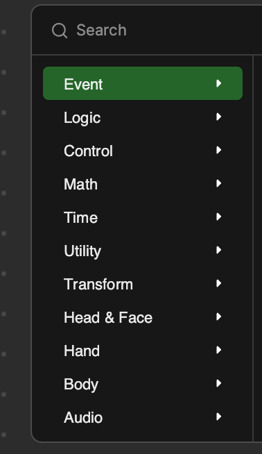Expand the Audio submenu arrow
This screenshot has height=454, width=262.
point(218,417)
